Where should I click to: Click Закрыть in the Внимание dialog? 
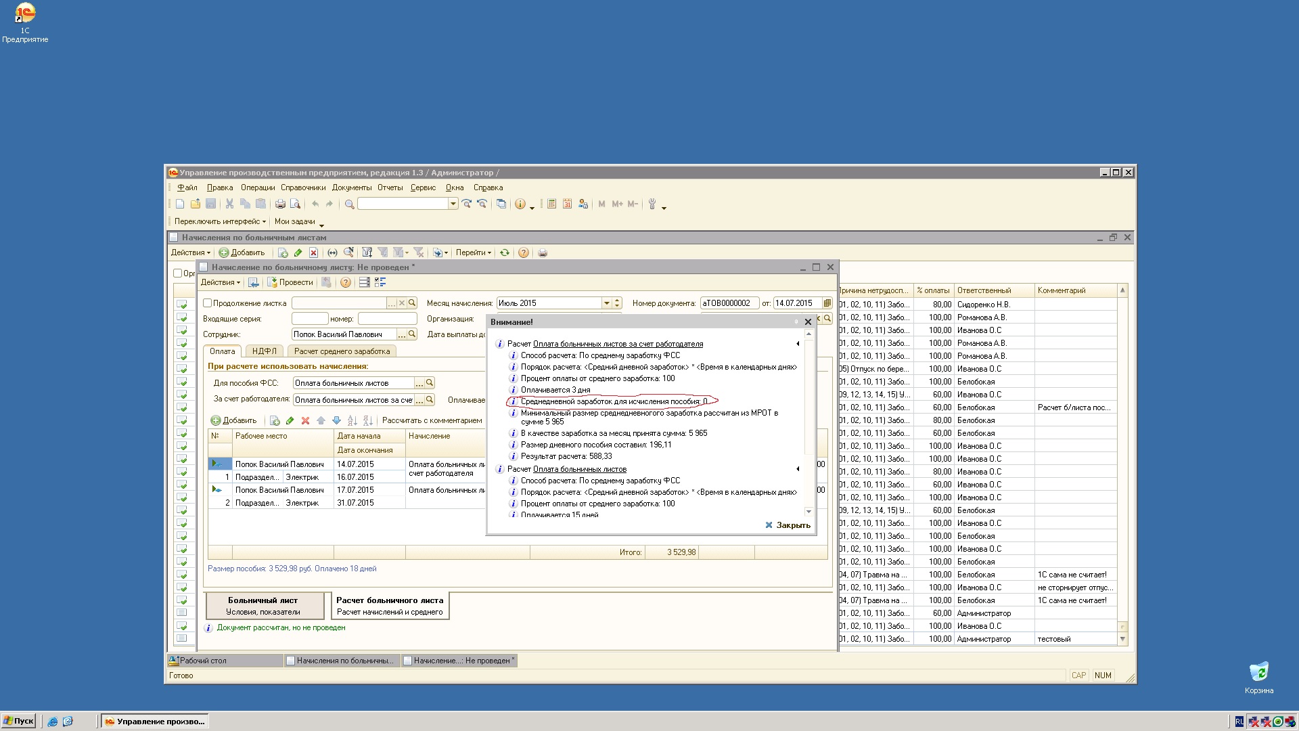[x=788, y=526]
